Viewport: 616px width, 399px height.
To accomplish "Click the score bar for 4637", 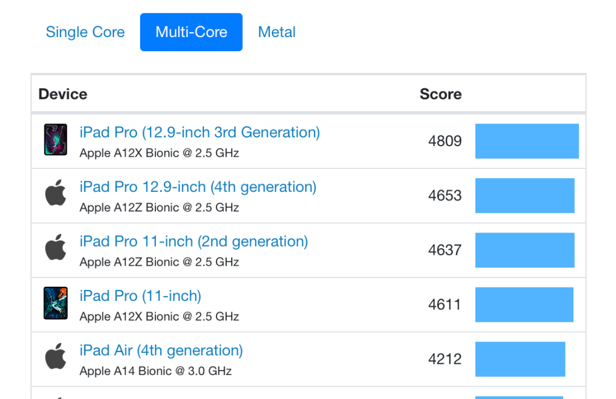I will tap(525, 250).
